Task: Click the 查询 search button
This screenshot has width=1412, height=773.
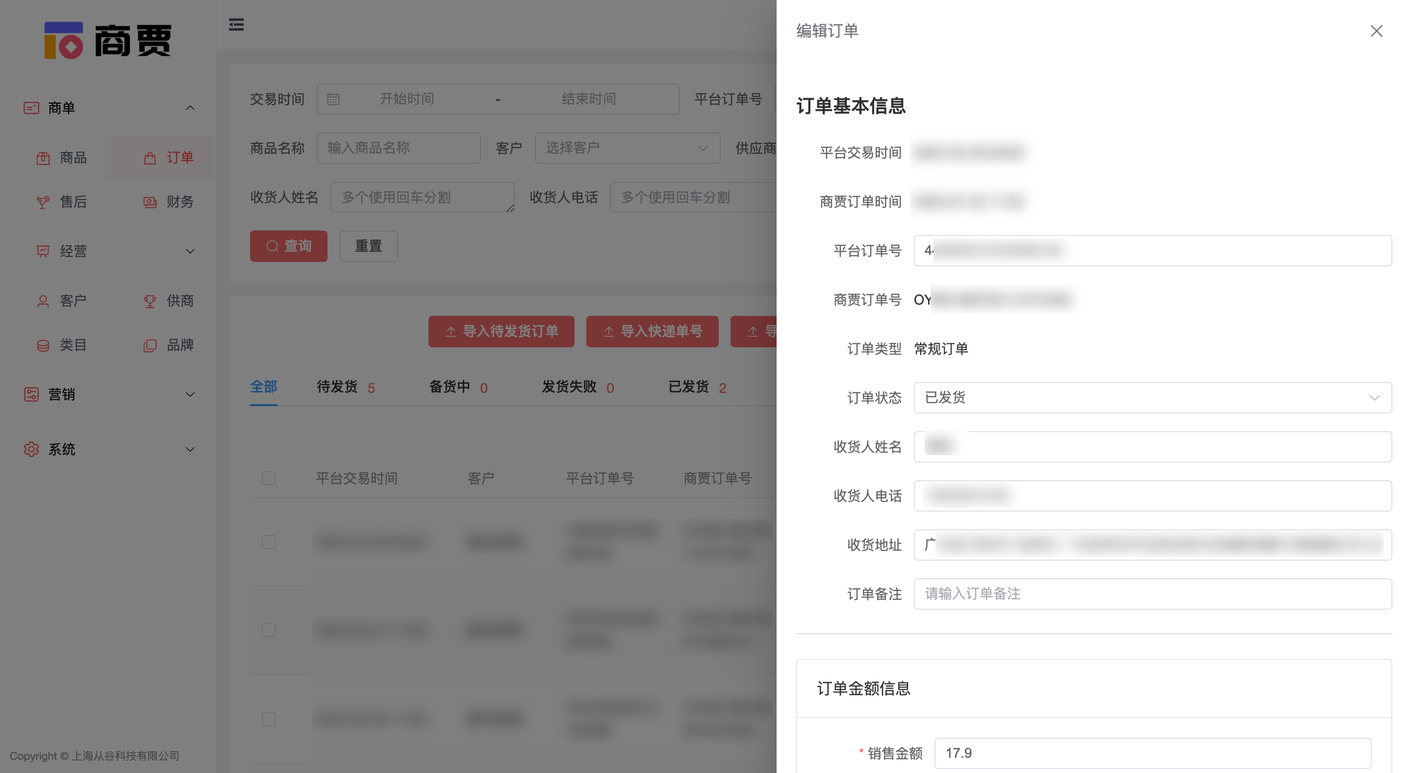Action: point(288,246)
